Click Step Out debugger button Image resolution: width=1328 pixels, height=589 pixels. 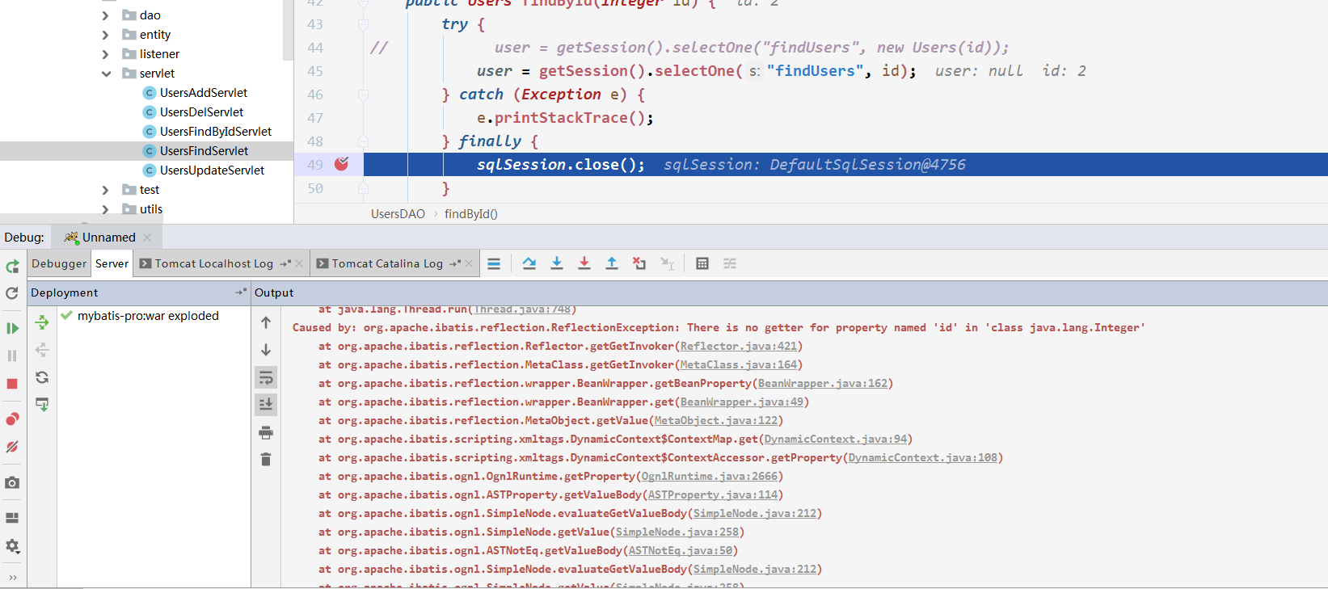point(612,263)
